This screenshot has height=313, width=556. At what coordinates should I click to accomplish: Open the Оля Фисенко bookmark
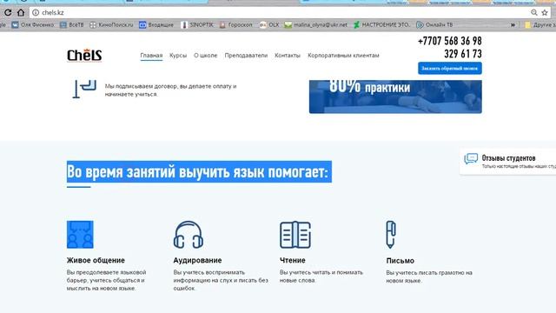click(33, 25)
